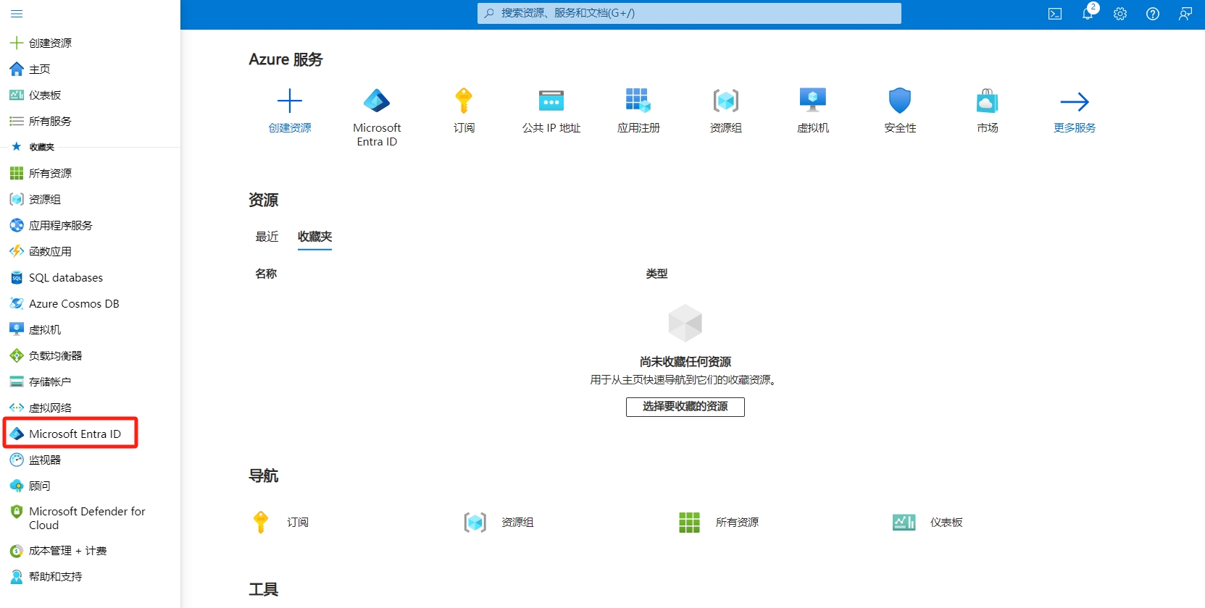Click the 更多服务 arrow link

(1075, 111)
